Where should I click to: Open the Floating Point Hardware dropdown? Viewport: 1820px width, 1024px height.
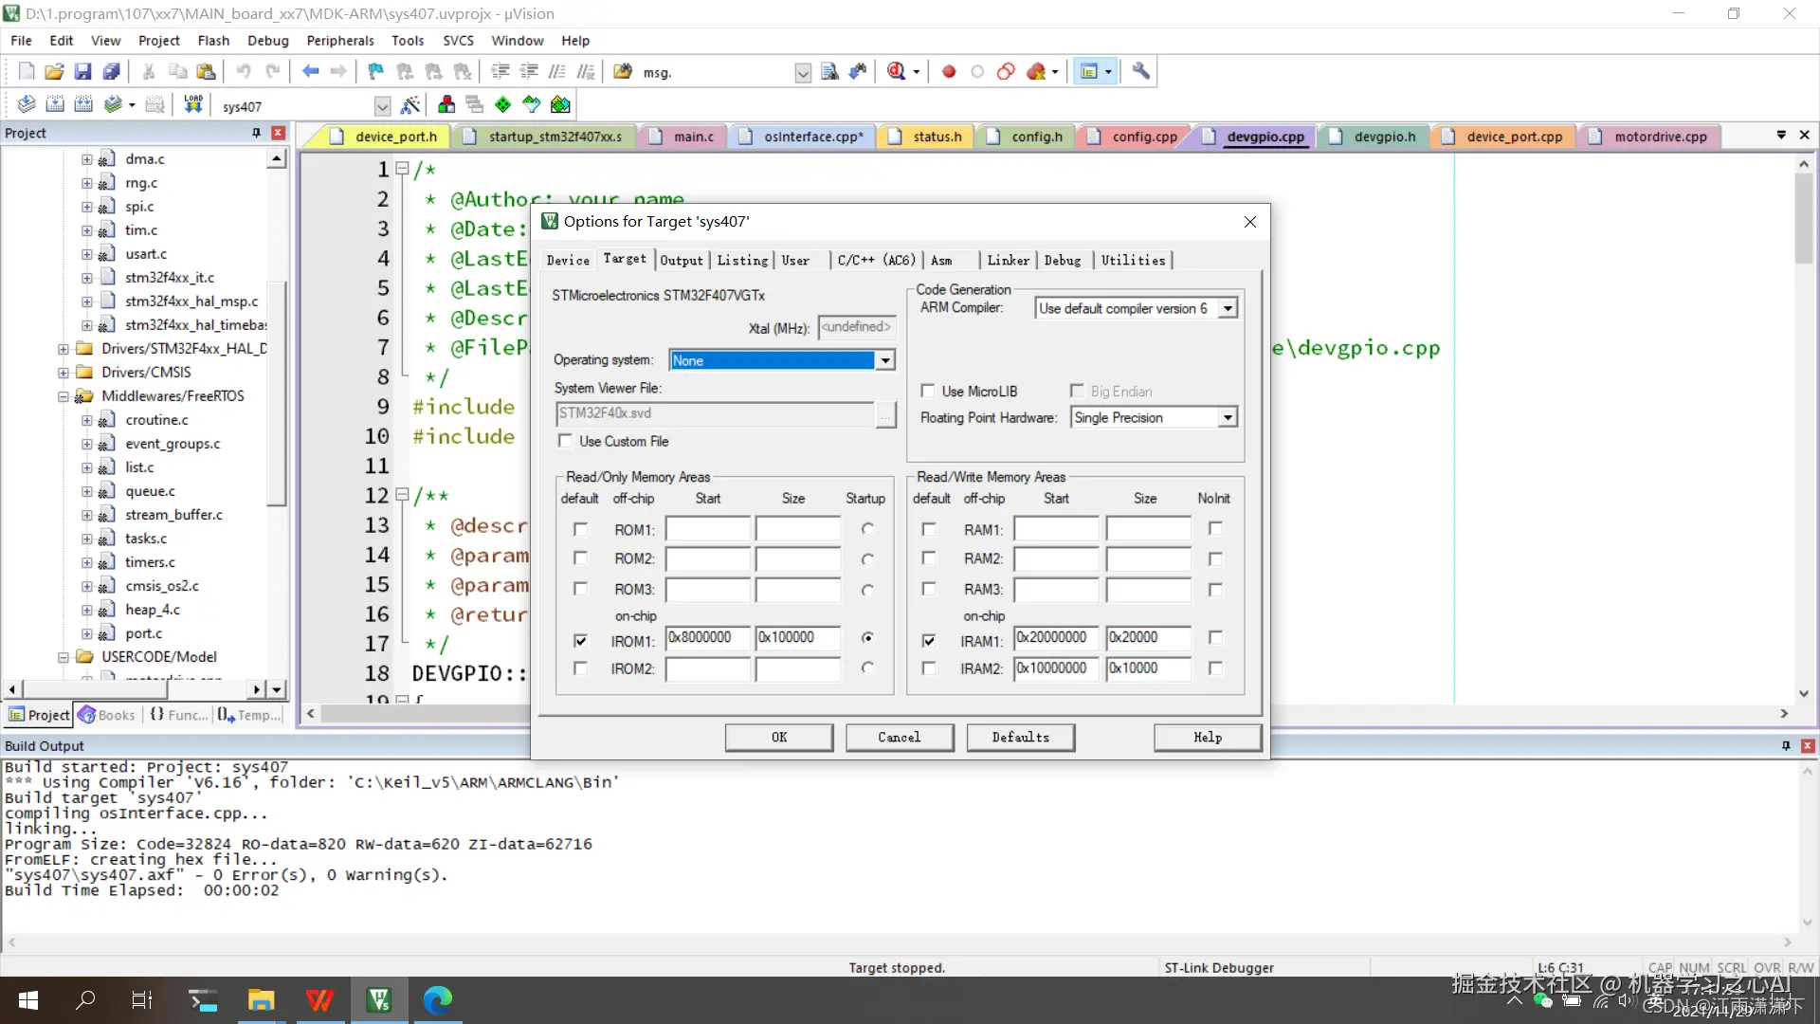coord(1228,418)
